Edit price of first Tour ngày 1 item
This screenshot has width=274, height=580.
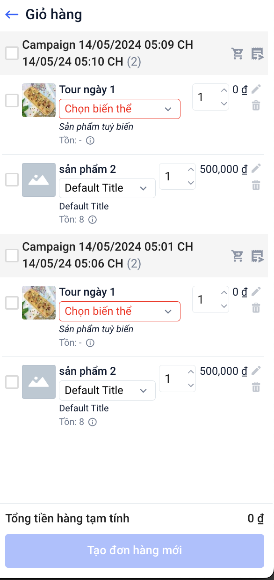pyautogui.click(x=256, y=89)
